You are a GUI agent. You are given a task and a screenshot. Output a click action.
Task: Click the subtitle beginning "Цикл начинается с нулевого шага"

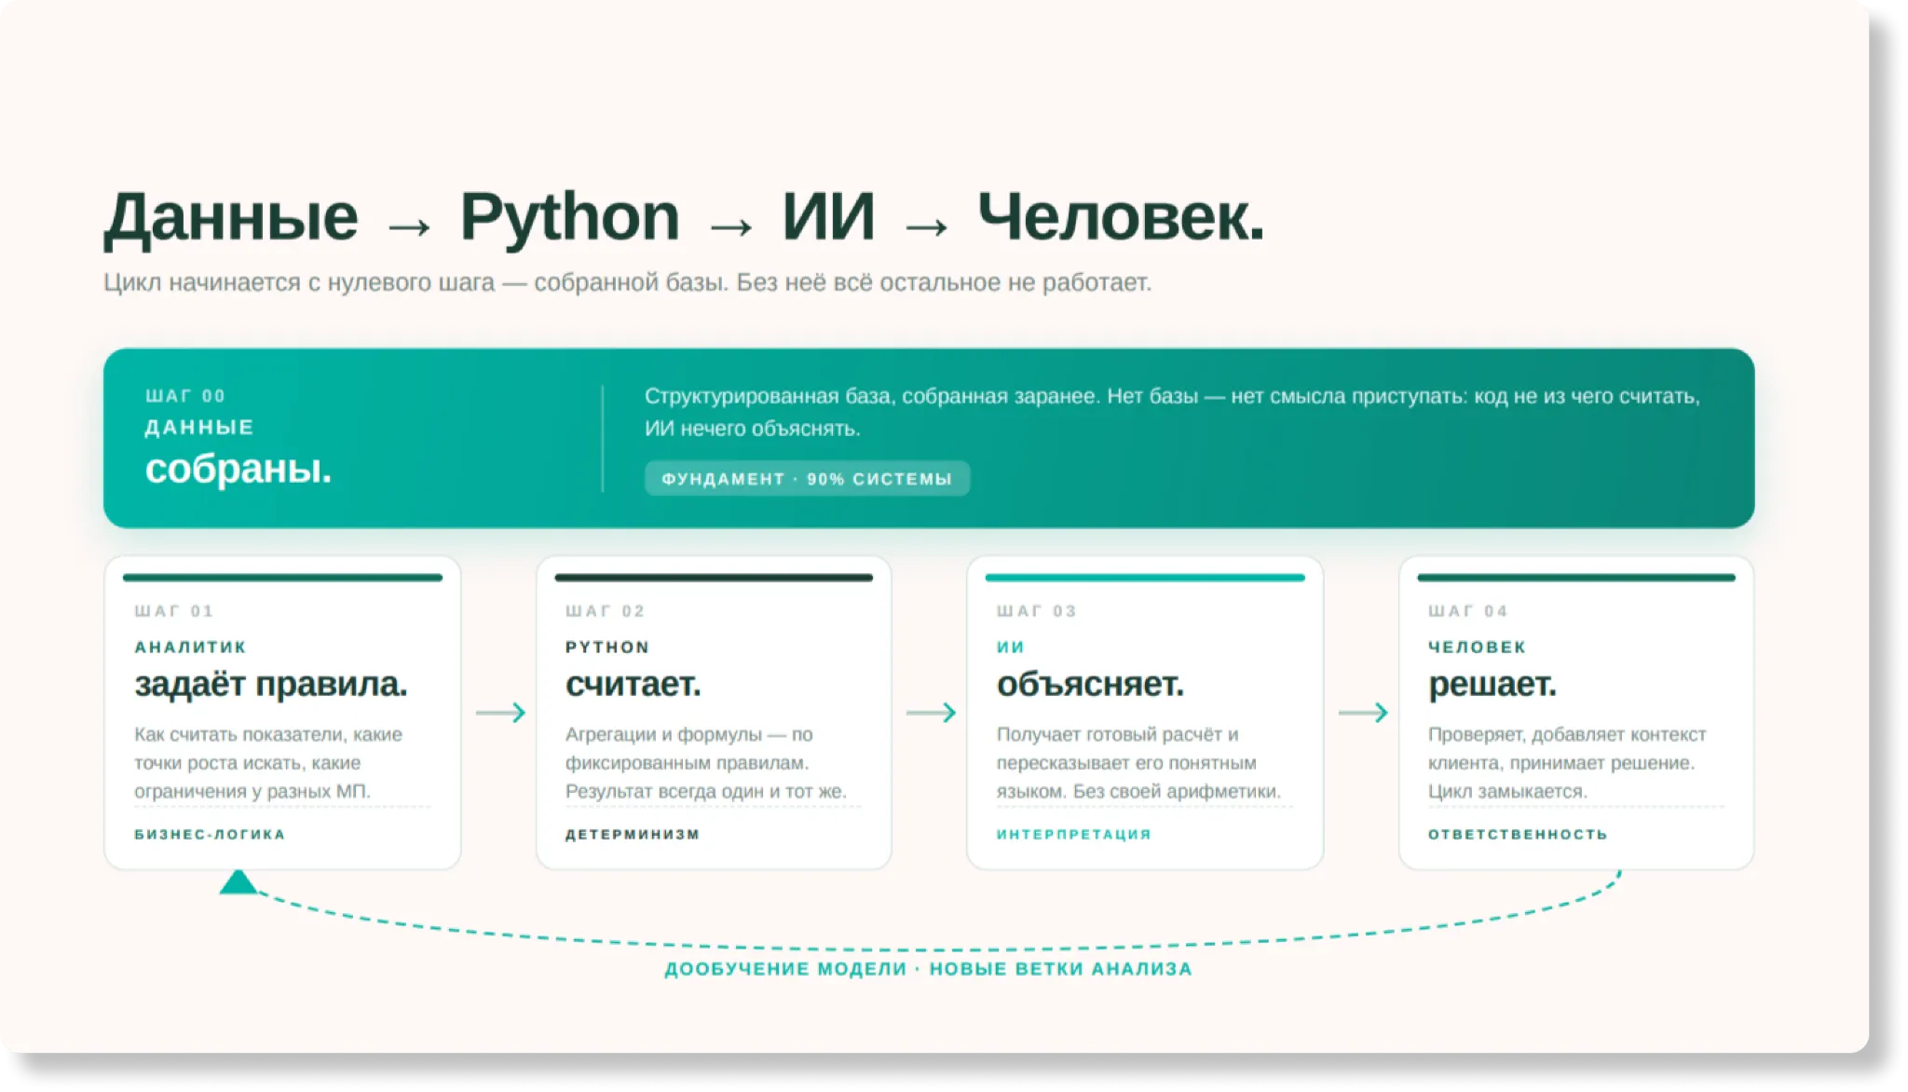[627, 282]
